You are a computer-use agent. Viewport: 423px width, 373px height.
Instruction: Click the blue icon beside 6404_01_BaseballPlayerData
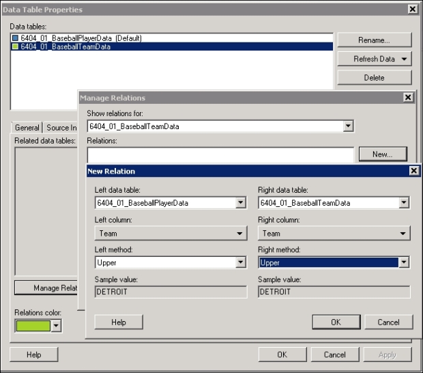coord(16,38)
